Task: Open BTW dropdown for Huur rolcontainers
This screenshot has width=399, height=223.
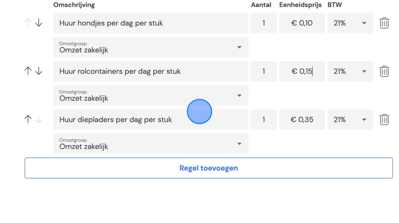Action: [x=350, y=71]
